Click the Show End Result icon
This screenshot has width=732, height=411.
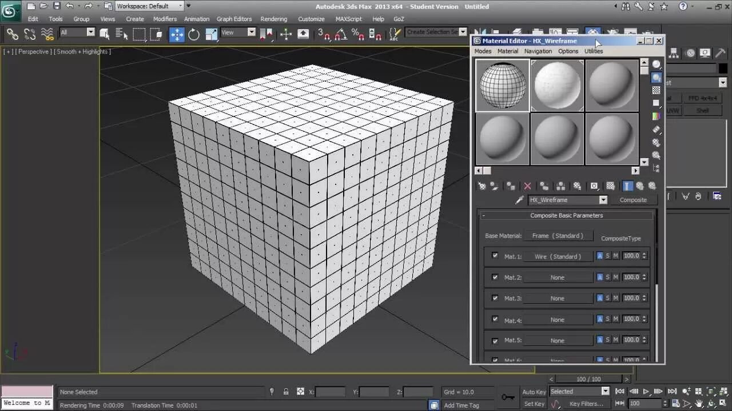(627, 186)
